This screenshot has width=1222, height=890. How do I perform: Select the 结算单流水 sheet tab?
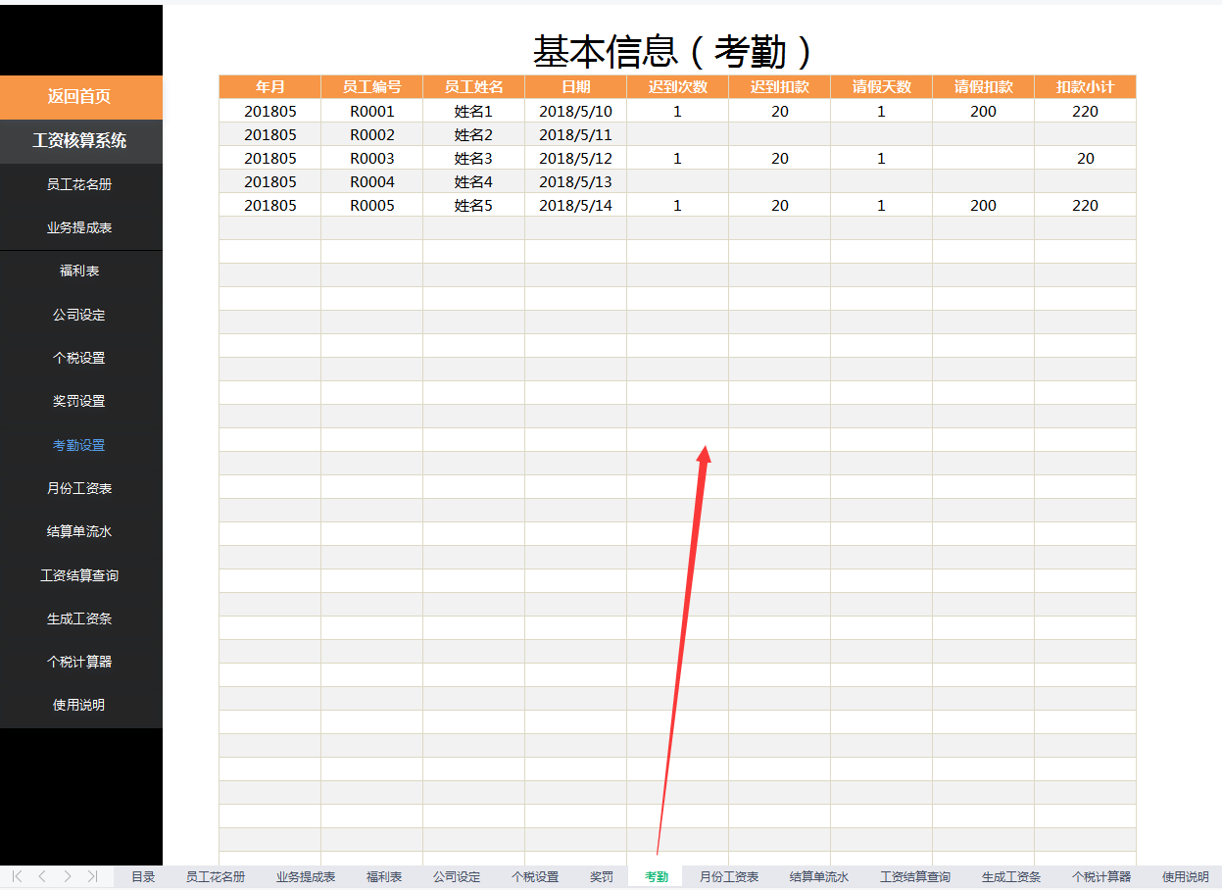[819, 877]
